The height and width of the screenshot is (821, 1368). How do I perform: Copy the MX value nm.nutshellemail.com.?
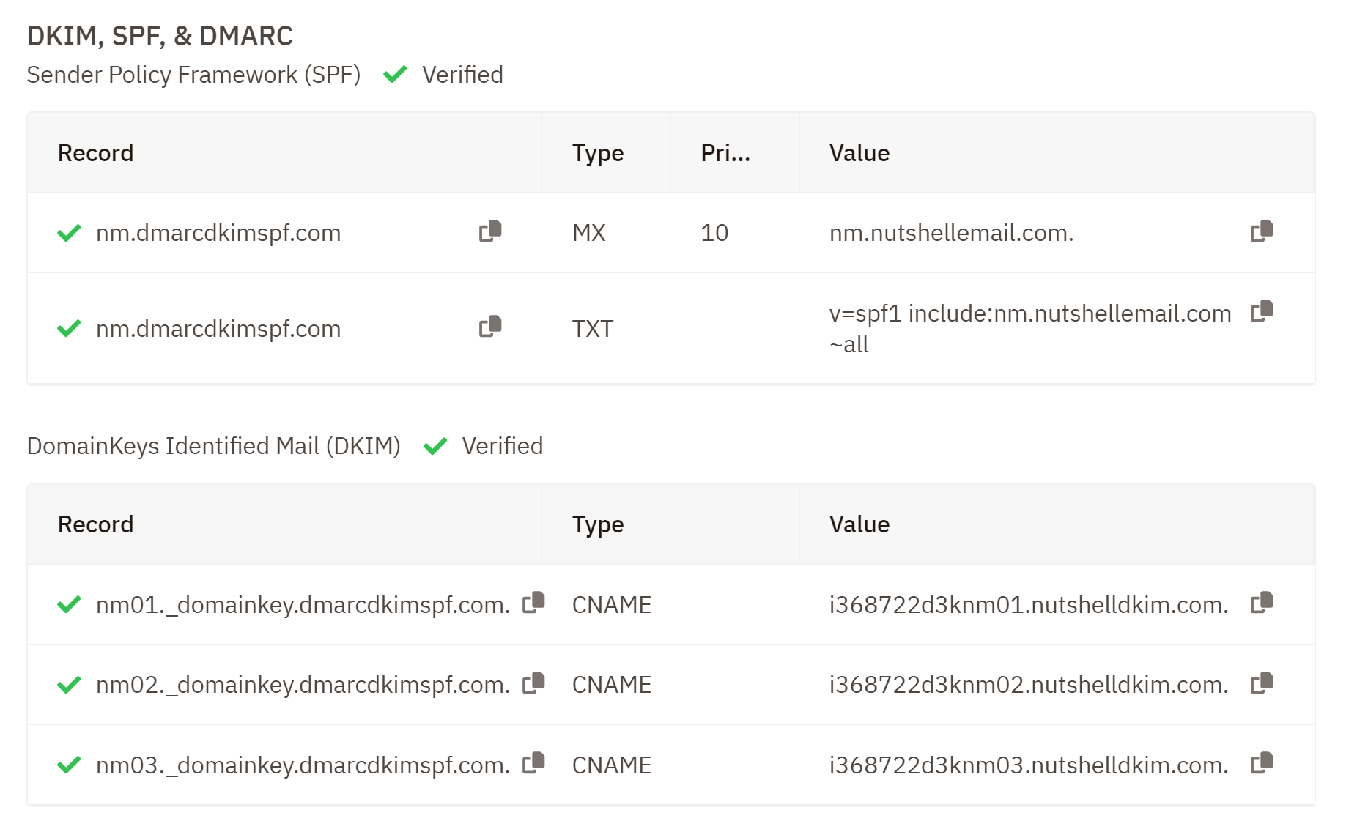point(1262,231)
